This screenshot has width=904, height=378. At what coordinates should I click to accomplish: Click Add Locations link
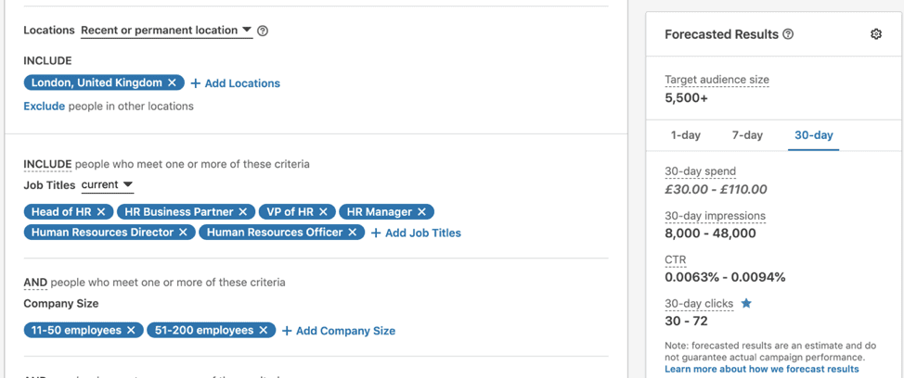(236, 83)
